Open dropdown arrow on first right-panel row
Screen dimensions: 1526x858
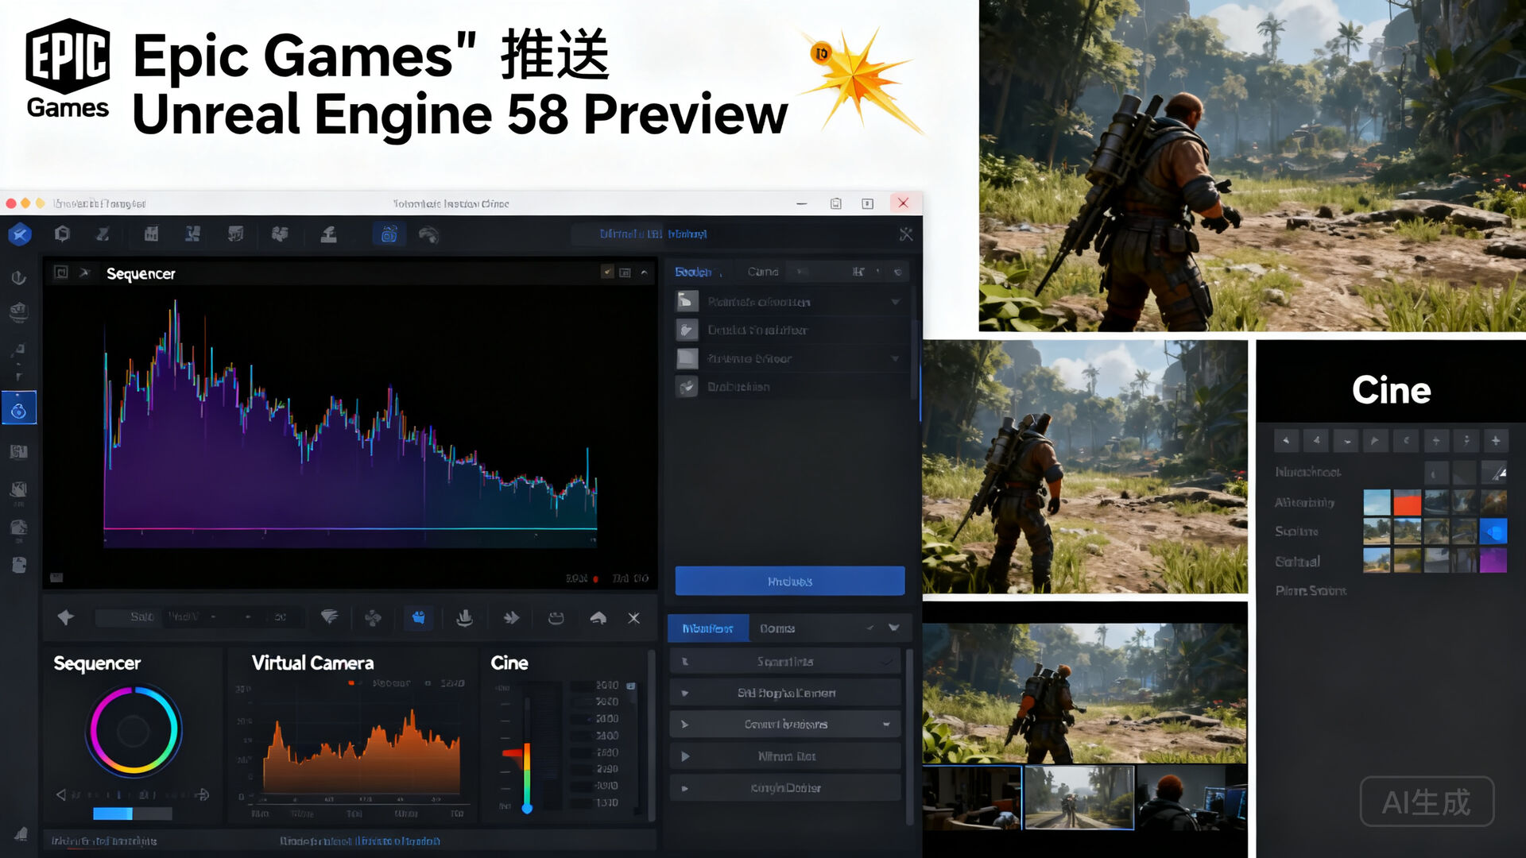click(896, 302)
